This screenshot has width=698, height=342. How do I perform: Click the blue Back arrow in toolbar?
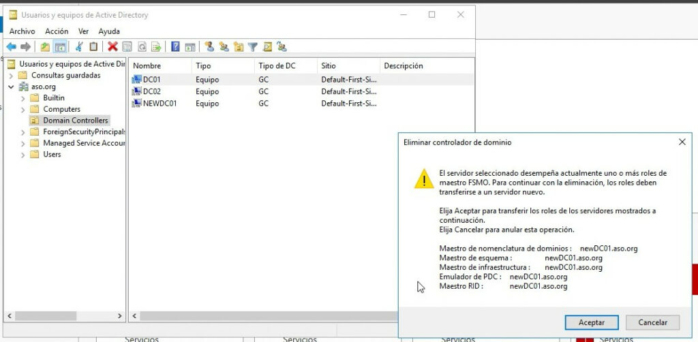pyautogui.click(x=11, y=47)
